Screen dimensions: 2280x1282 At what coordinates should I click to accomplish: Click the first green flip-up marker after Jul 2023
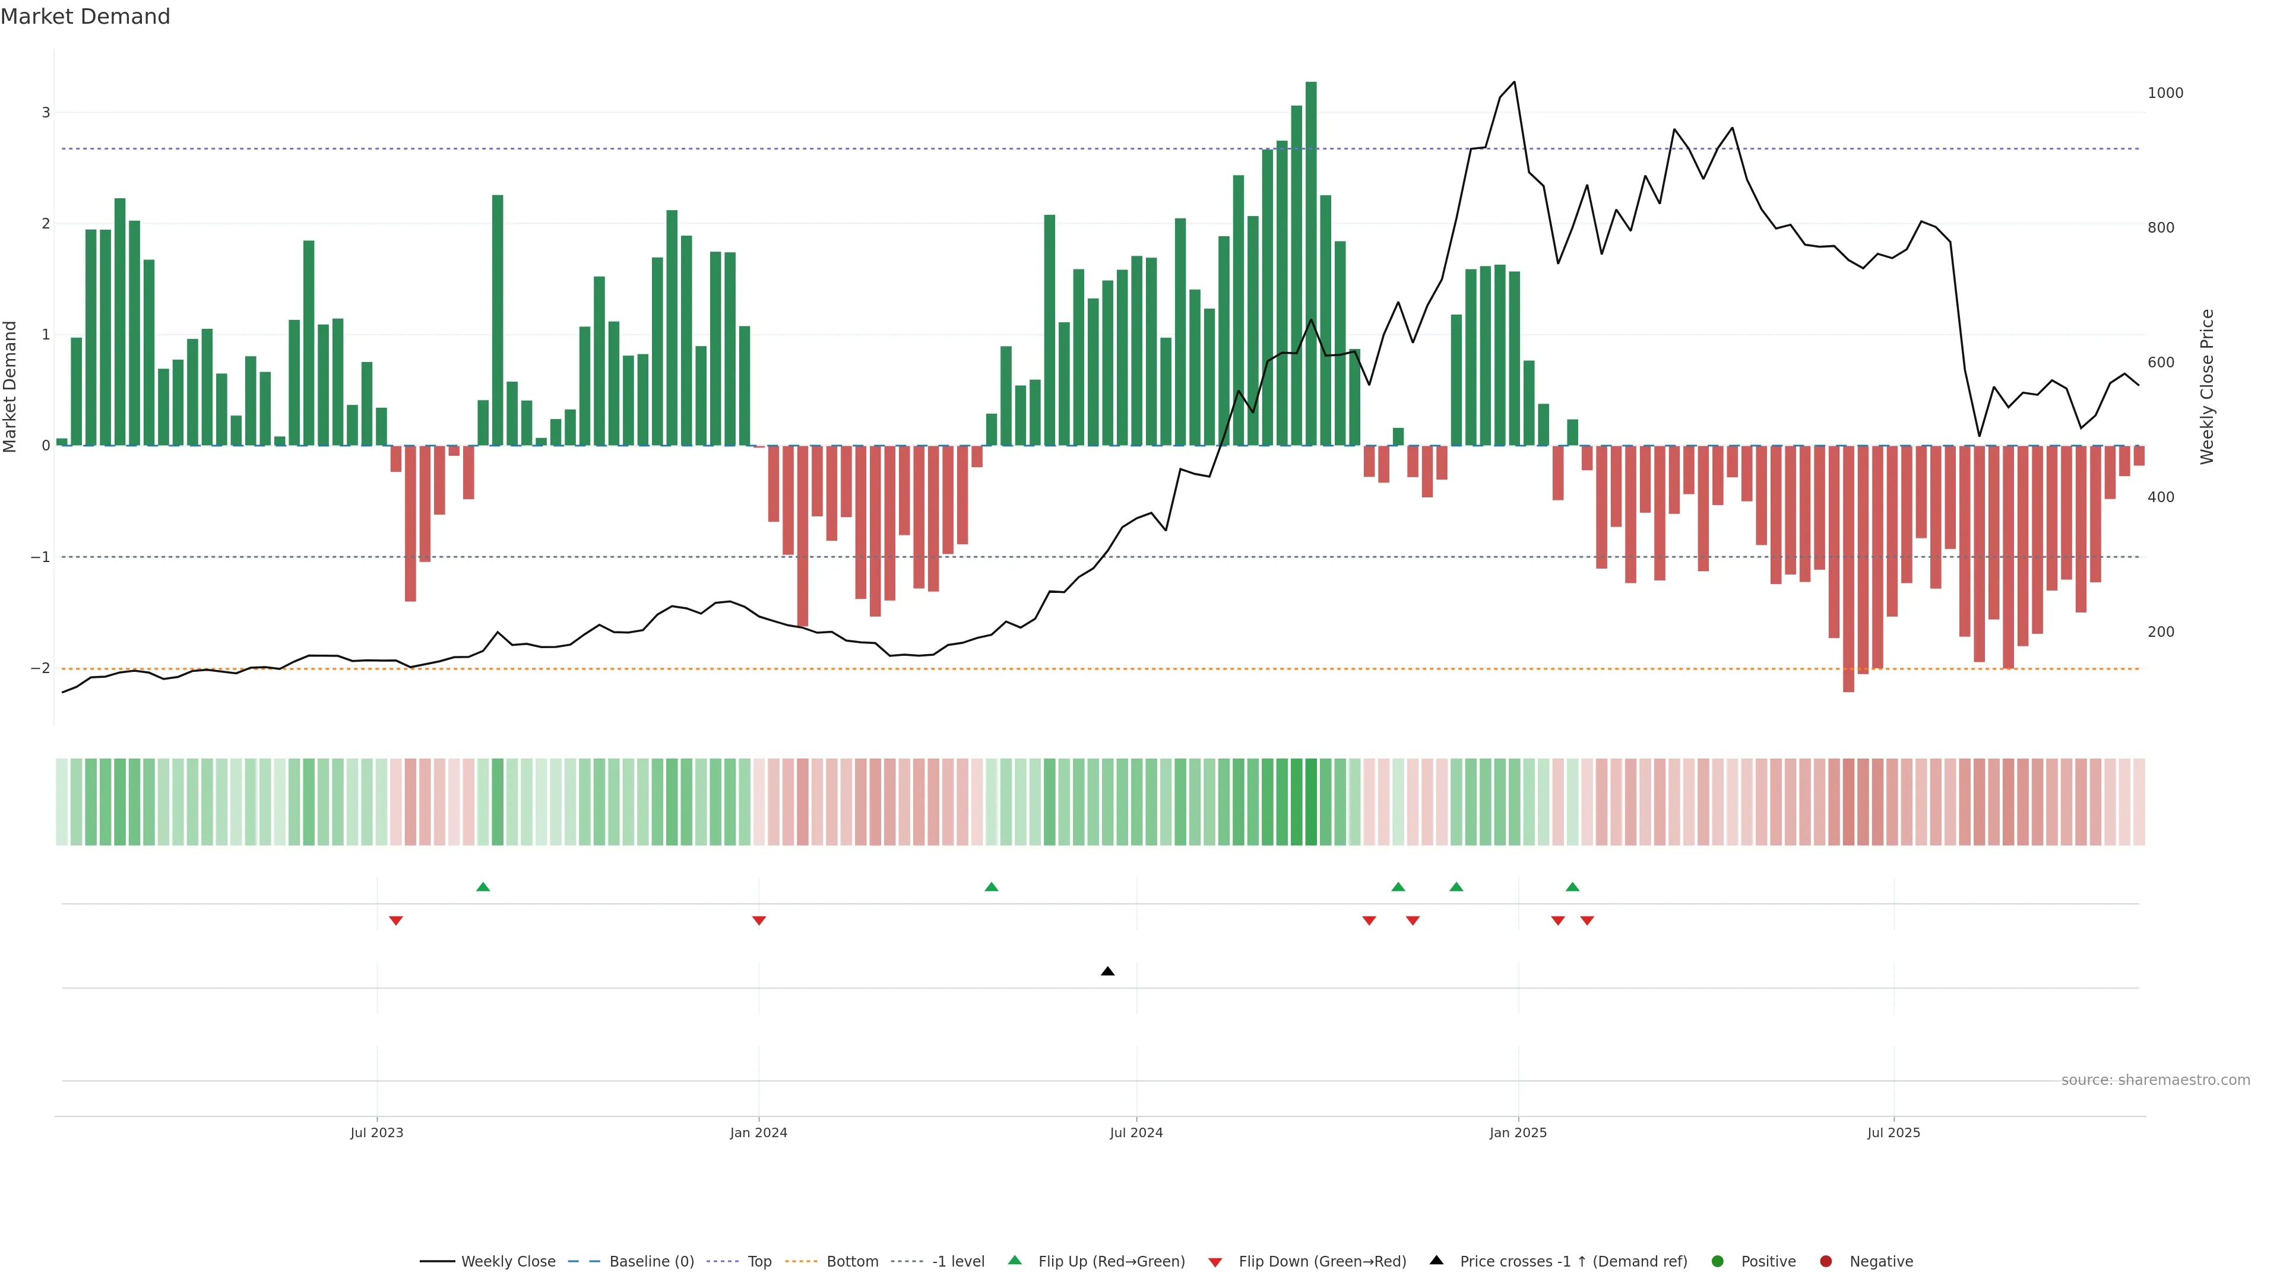coord(483,887)
